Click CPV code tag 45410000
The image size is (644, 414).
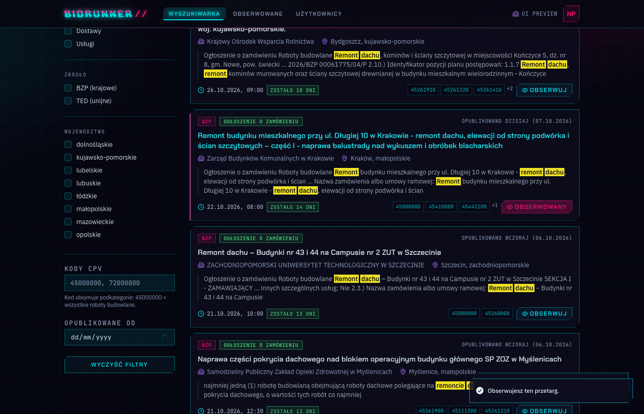point(441,207)
